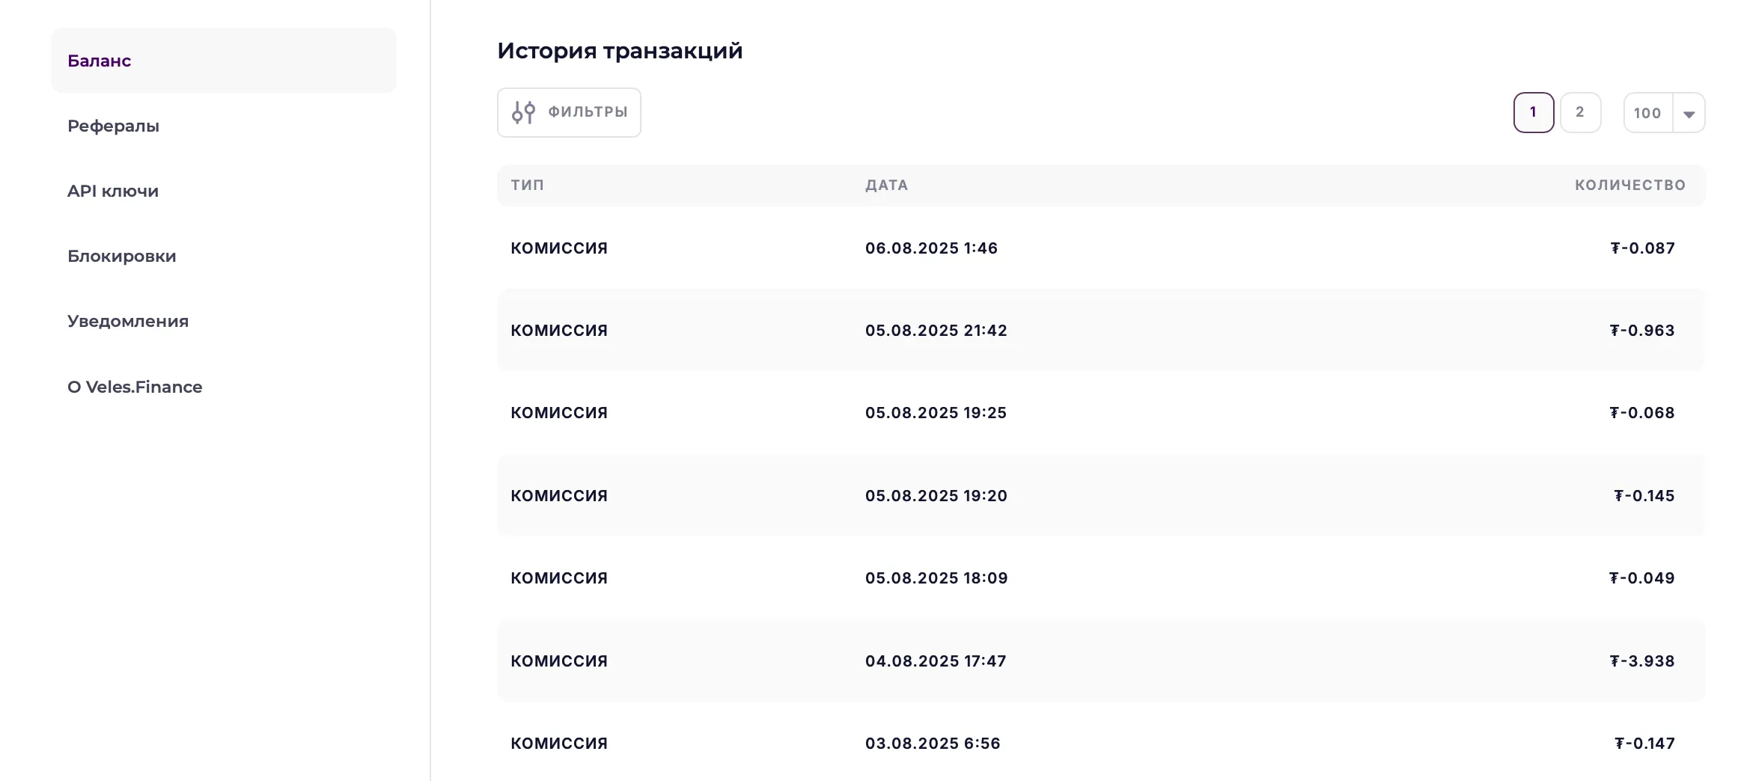Open the Уведомления section

pyautogui.click(x=128, y=321)
